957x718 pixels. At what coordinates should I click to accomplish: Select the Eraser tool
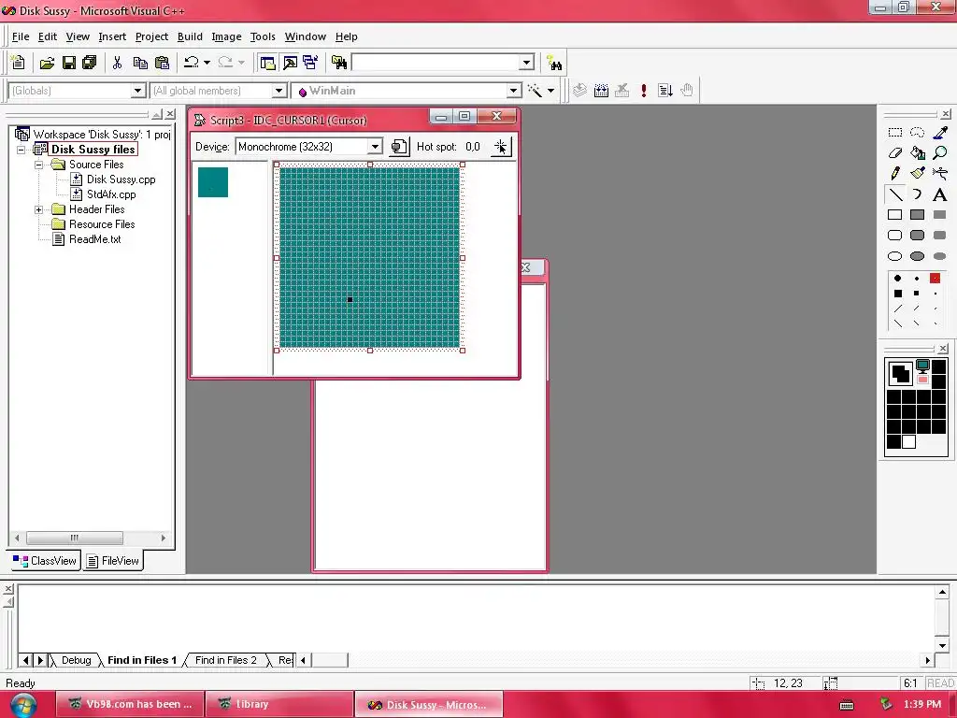pyautogui.click(x=894, y=152)
